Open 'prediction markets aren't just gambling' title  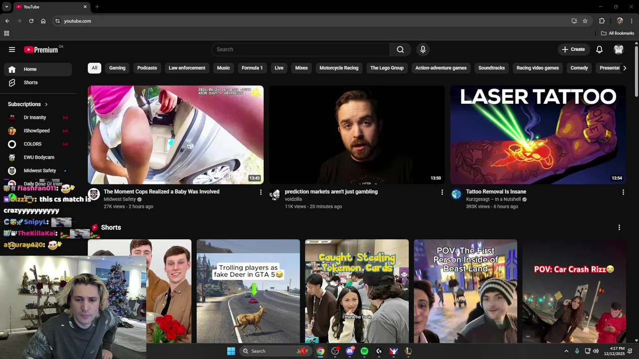tap(331, 191)
